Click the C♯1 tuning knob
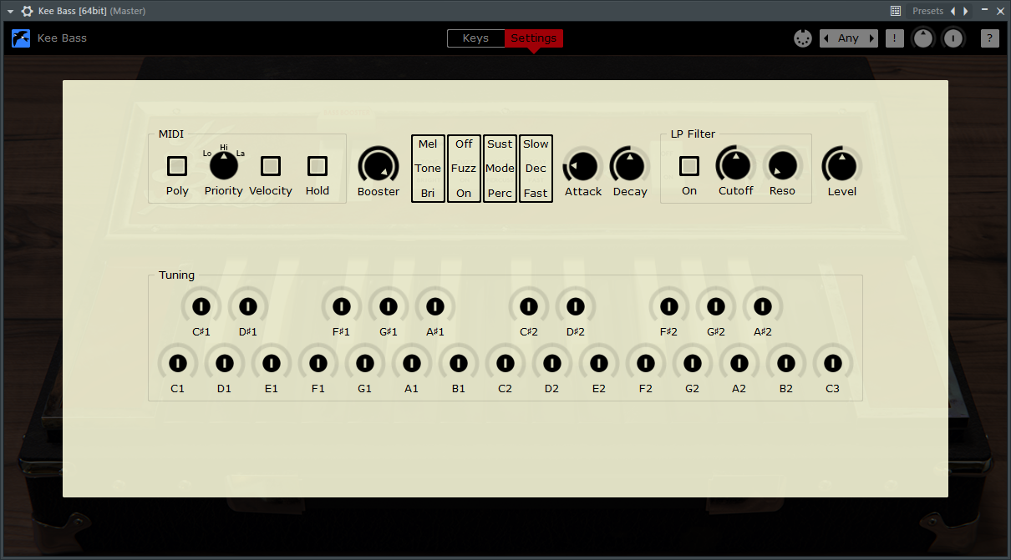 [x=201, y=306]
